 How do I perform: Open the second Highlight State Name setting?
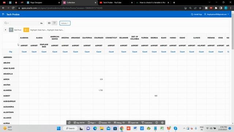tap(55, 30)
